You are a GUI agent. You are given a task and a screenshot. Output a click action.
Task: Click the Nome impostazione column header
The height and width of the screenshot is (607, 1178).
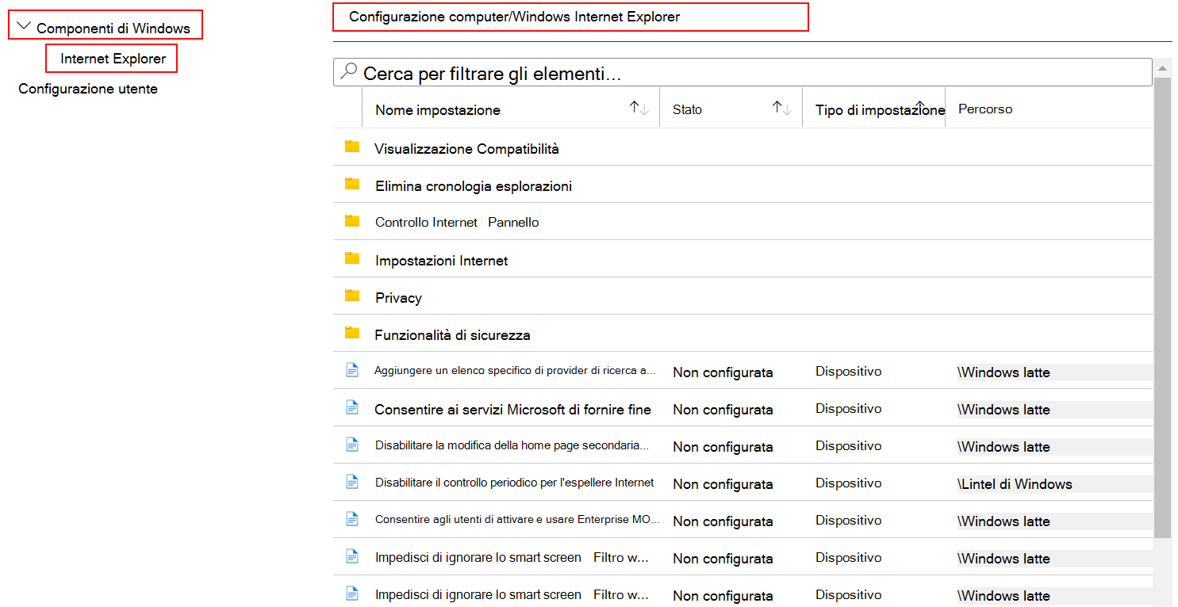coord(438,110)
